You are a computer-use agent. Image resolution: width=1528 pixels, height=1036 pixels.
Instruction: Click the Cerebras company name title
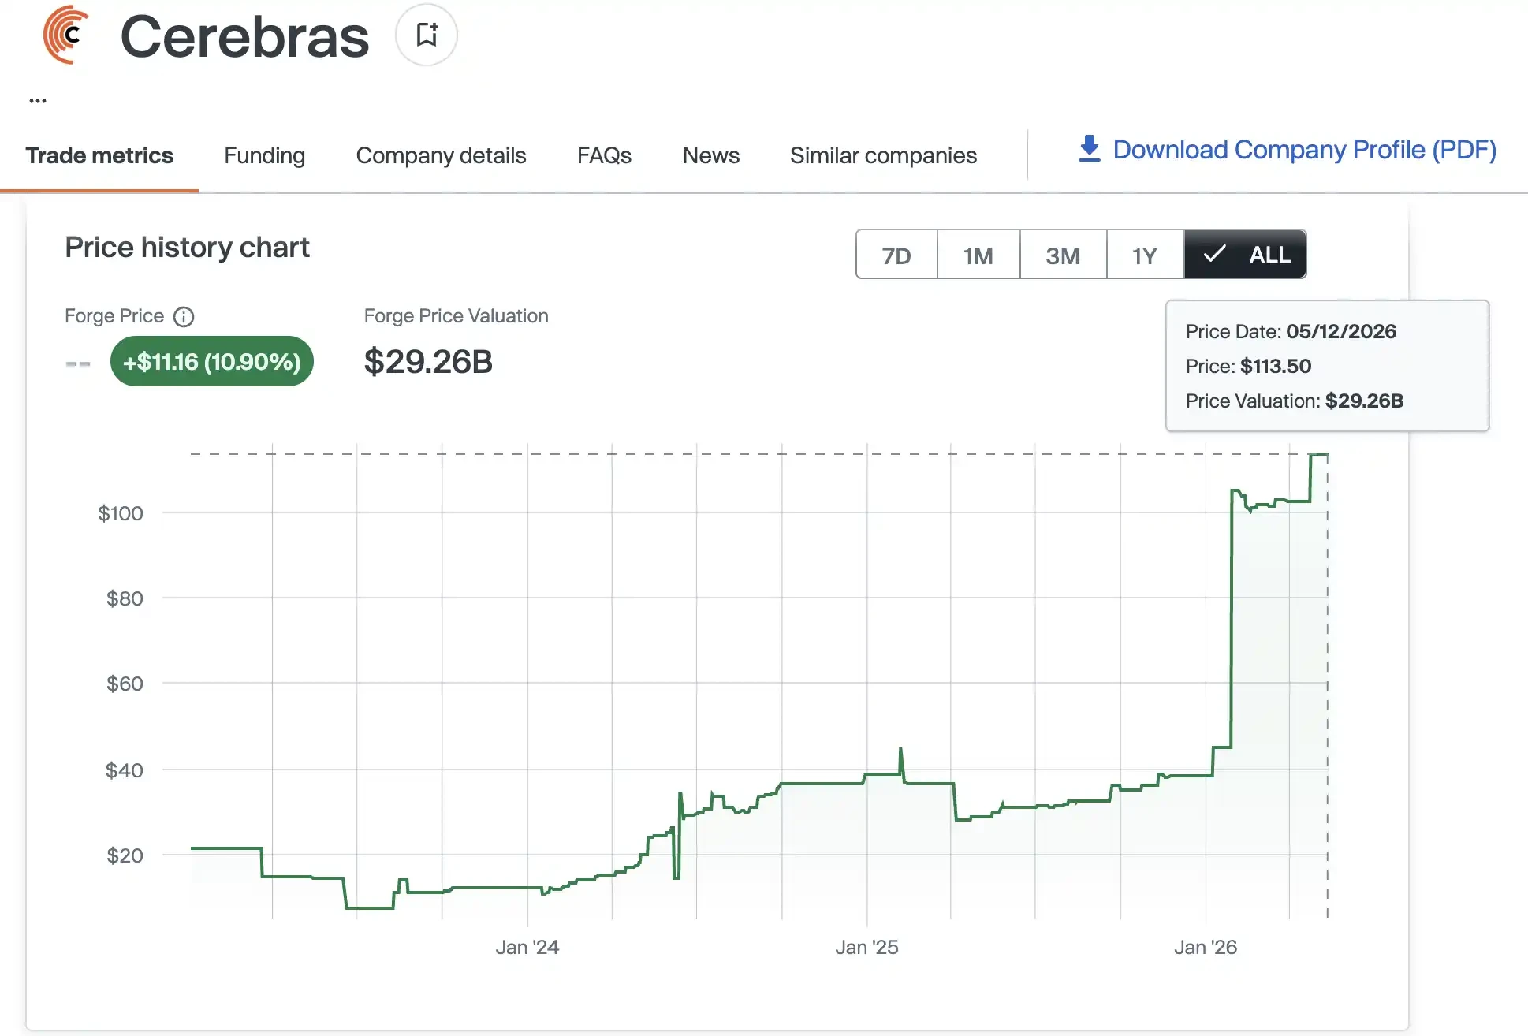(x=244, y=36)
